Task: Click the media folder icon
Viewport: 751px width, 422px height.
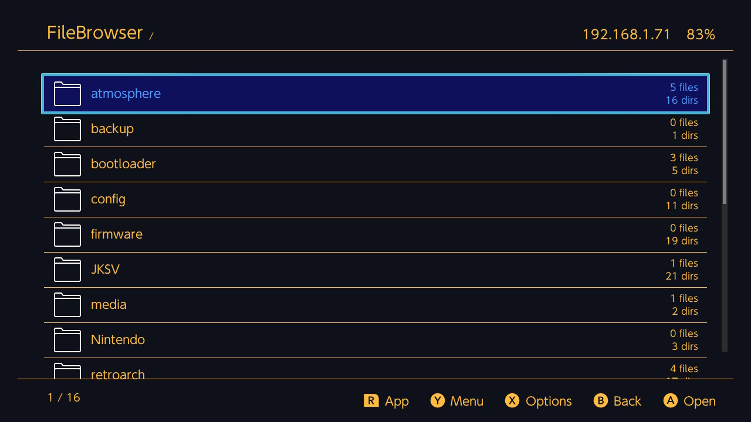Action: 67,305
